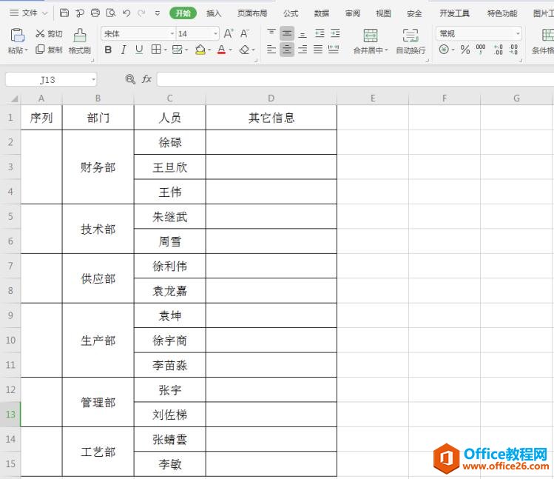Decrease indent of cell text
Screen dimensions: 554x479
tap(320, 33)
